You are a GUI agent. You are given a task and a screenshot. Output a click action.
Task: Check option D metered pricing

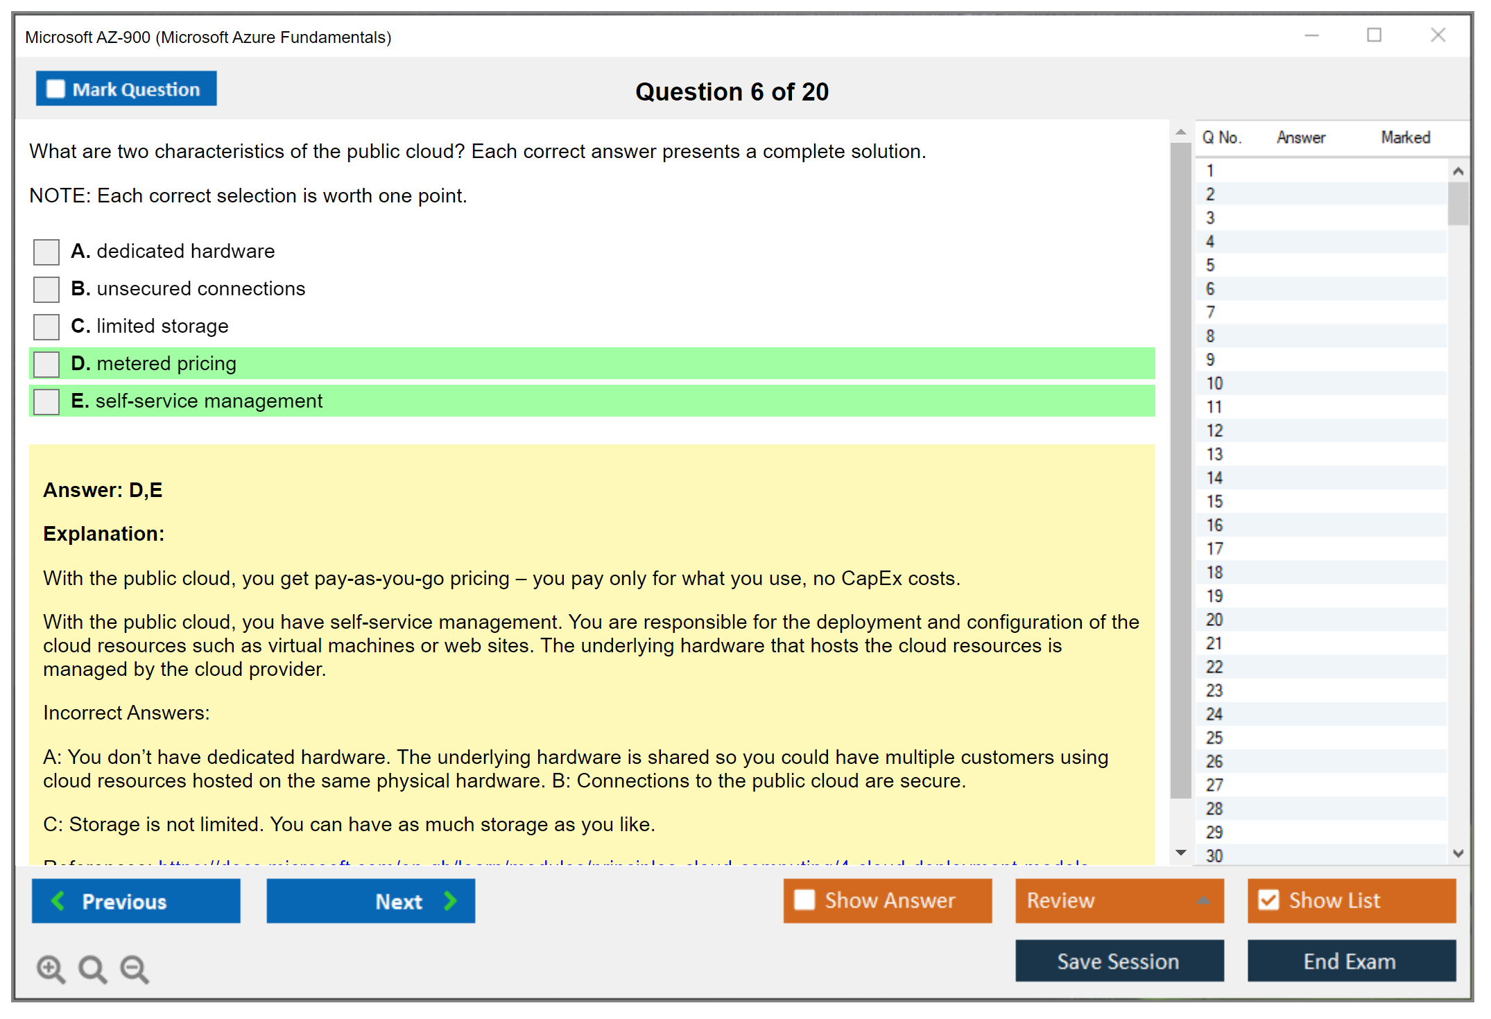(46, 364)
